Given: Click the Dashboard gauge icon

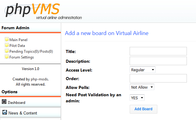Looking at the screenshot, I should 4,101.
